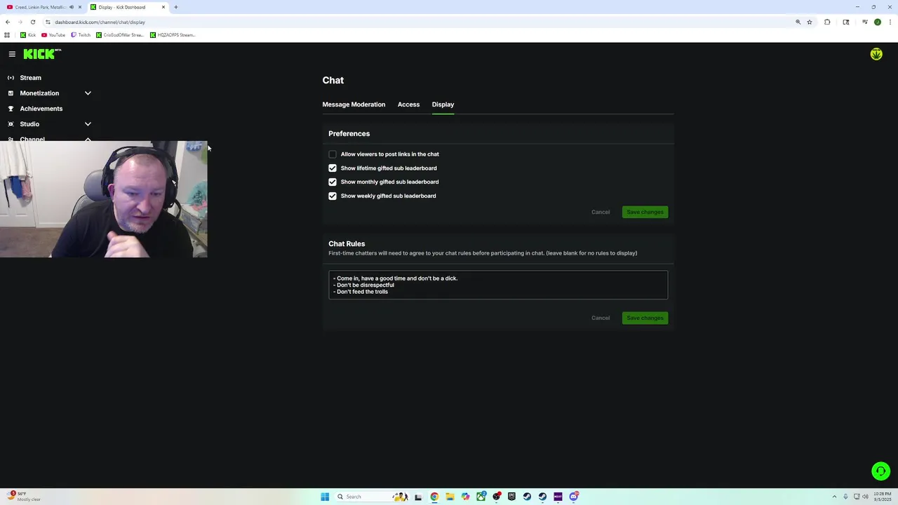Screen dimensions: 898x505
Task: Open the YouTube bookmark
Action: tap(53, 35)
